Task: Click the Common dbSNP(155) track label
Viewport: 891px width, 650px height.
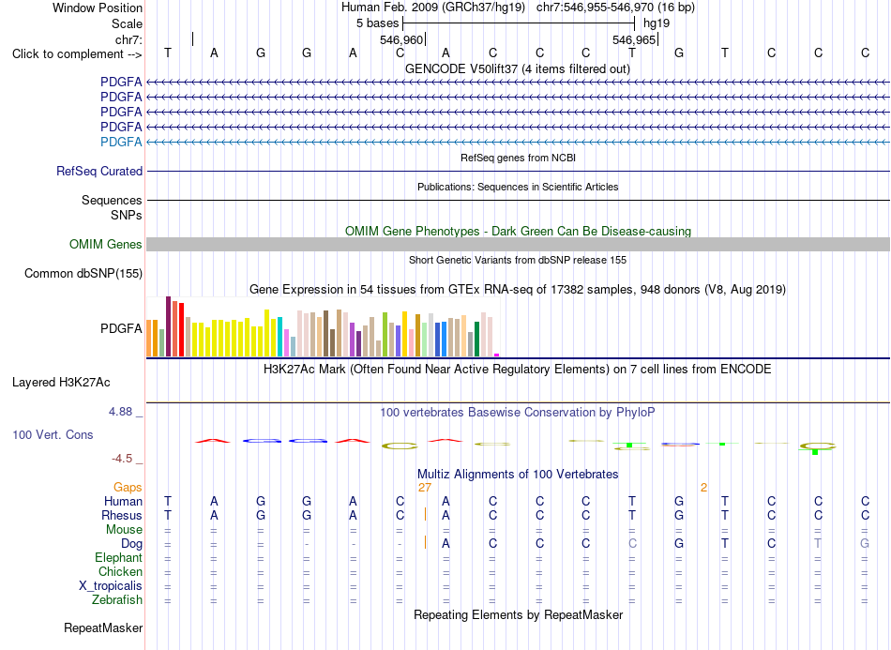Action: click(x=83, y=273)
